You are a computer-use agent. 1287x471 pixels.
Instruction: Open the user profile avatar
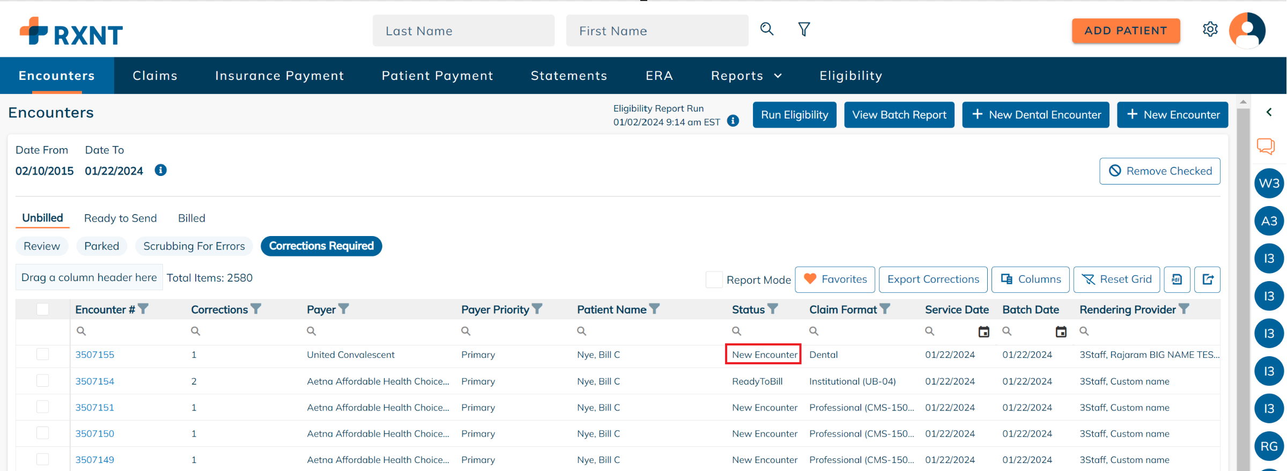[x=1247, y=31]
